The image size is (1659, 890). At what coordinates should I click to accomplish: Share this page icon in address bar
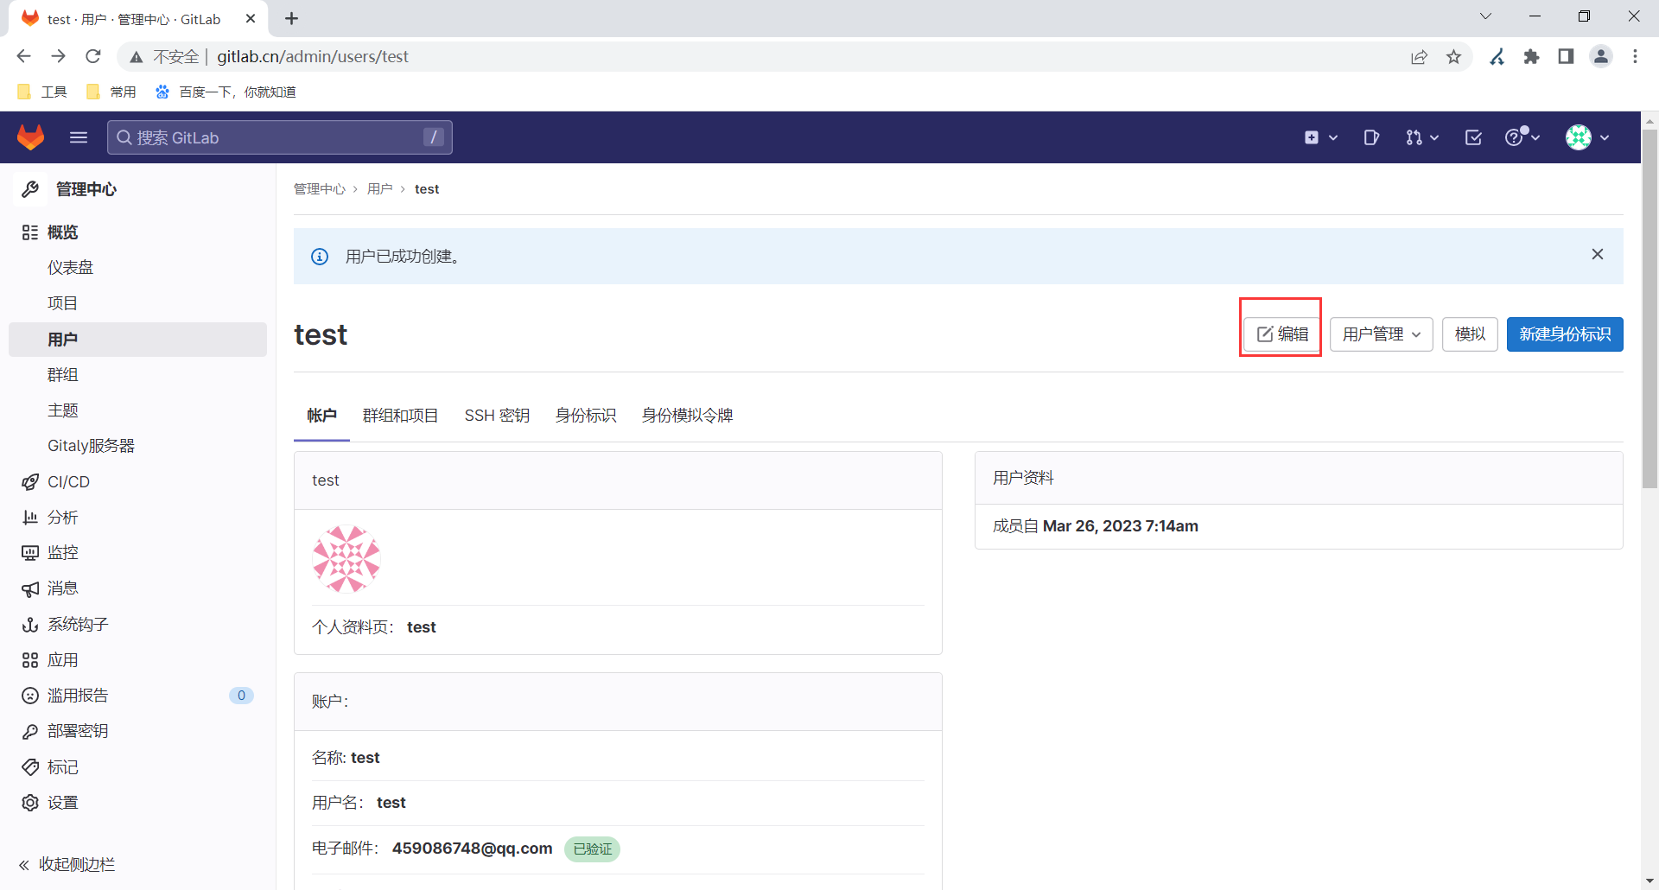click(1419, 57)
